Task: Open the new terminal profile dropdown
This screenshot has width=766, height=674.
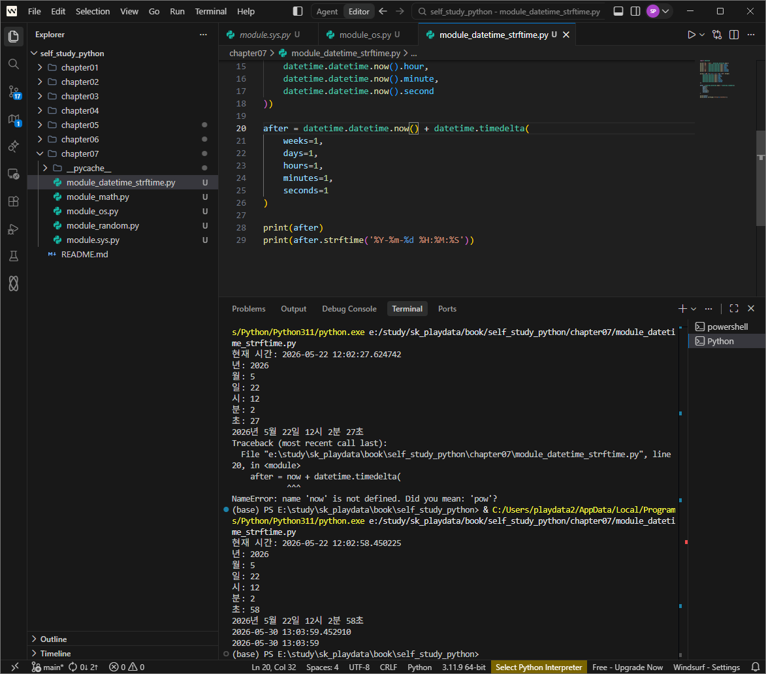Action: pos(694,309)
